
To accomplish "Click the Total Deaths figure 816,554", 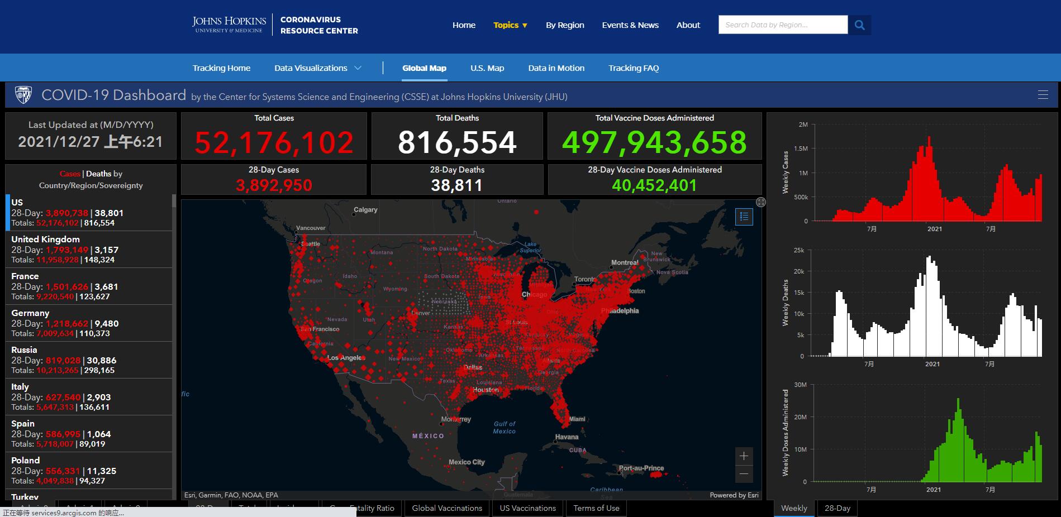I will click(457, 142).
